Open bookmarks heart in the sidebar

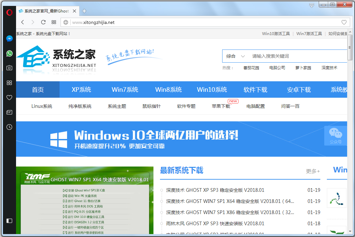pyautogui.click(x=9, y=98)
